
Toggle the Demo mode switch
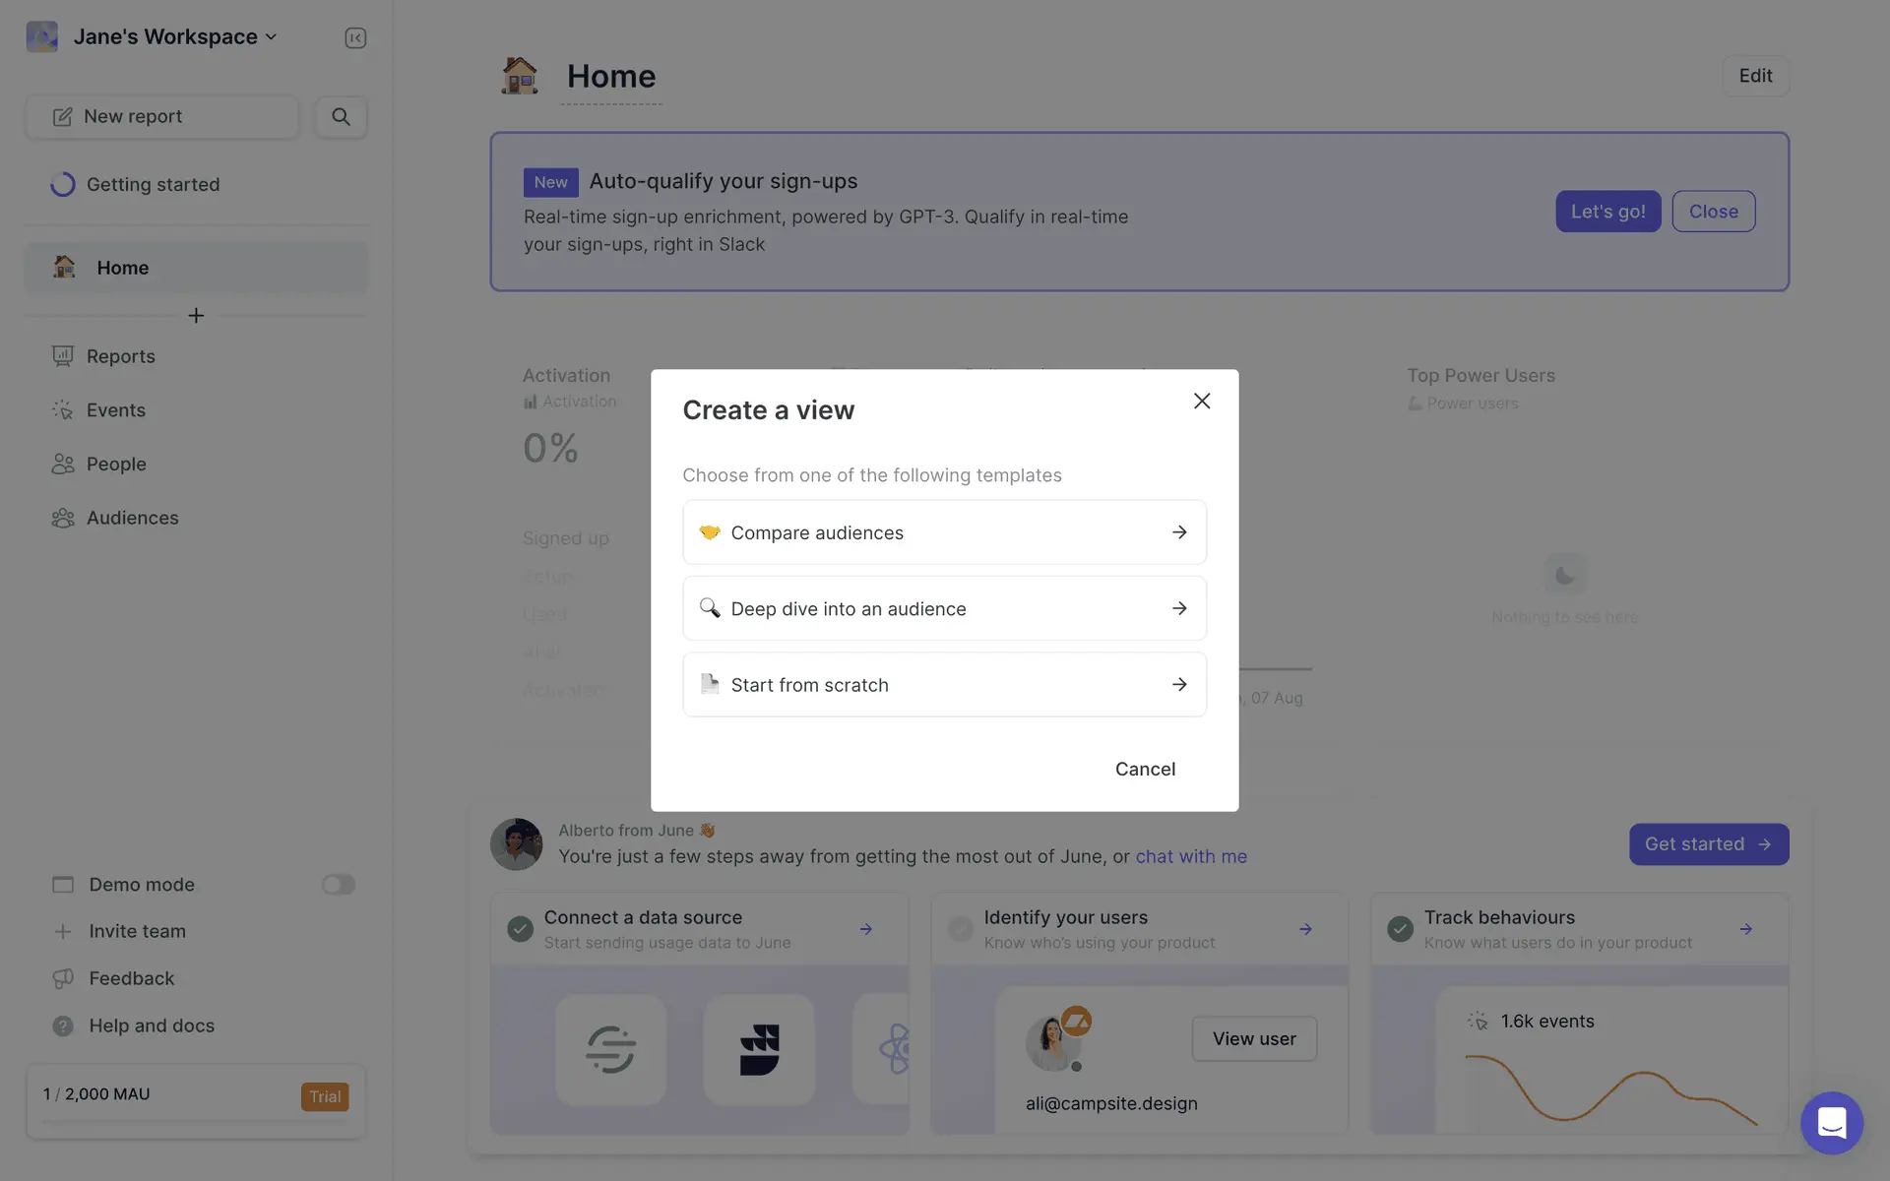point(338,885)
